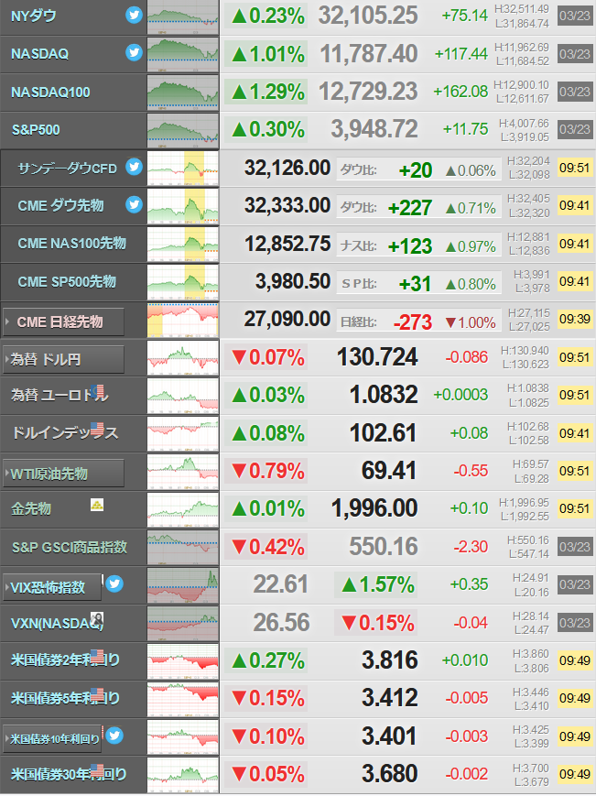This screenshot has width=596, height=796.
Task: Click ドルインデックス value 102.61
Action: [383, 433]
